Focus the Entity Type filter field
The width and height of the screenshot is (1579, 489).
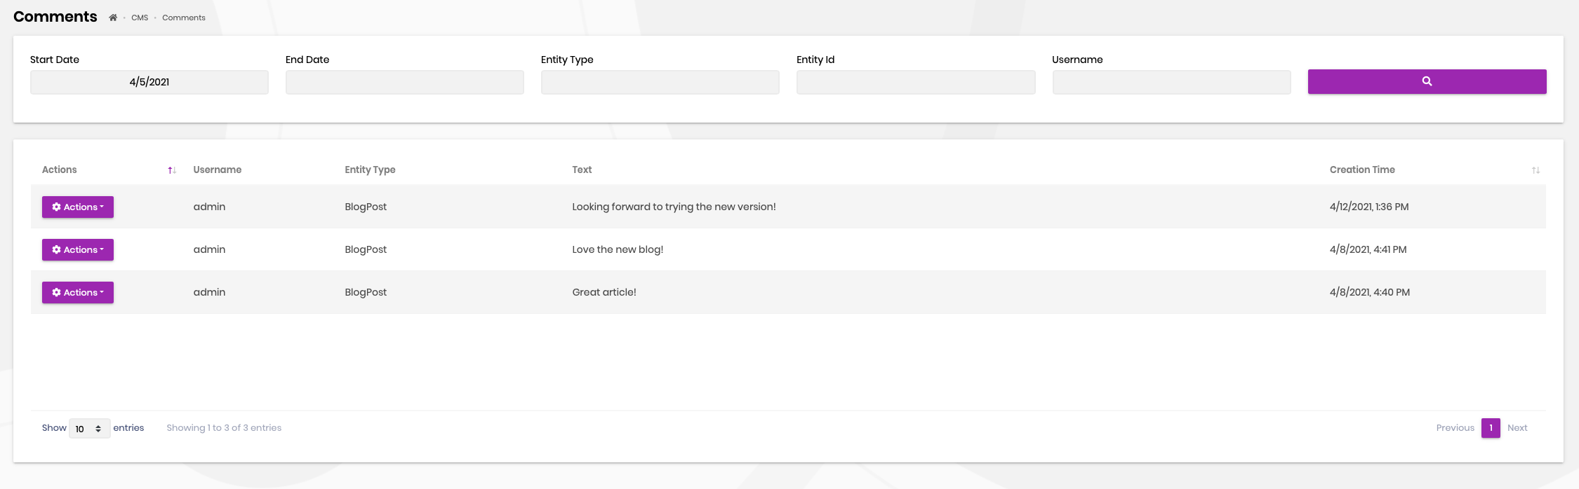tap(660, 82)
